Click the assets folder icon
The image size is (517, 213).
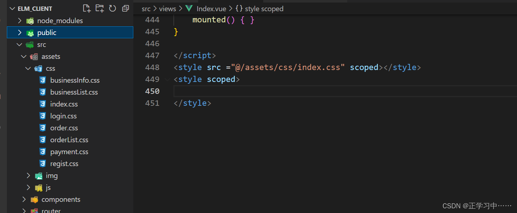34,57
